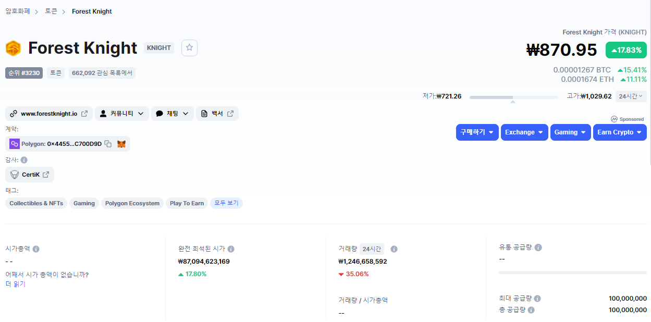Screen dimensions: 651x322
Task: Click the Polygon network logo icon
Action: [14, 144]
